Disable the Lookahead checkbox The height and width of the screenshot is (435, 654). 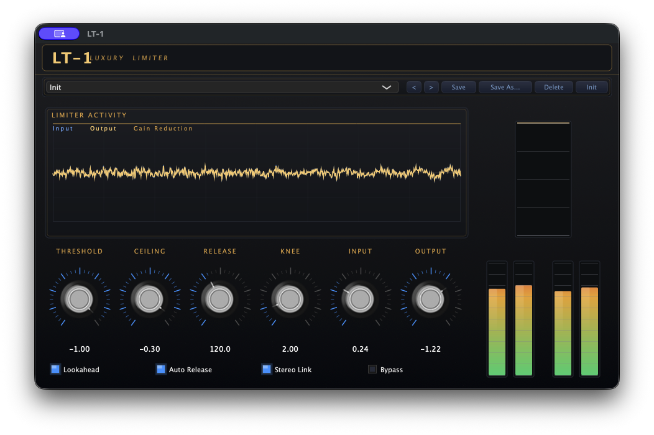[x=55, y=369]
